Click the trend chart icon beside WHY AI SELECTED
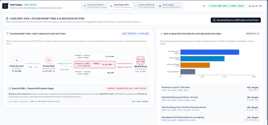Image resolution: width=268 pixels, height=125 pixels. pyautogui.click(x=161, y=34)
